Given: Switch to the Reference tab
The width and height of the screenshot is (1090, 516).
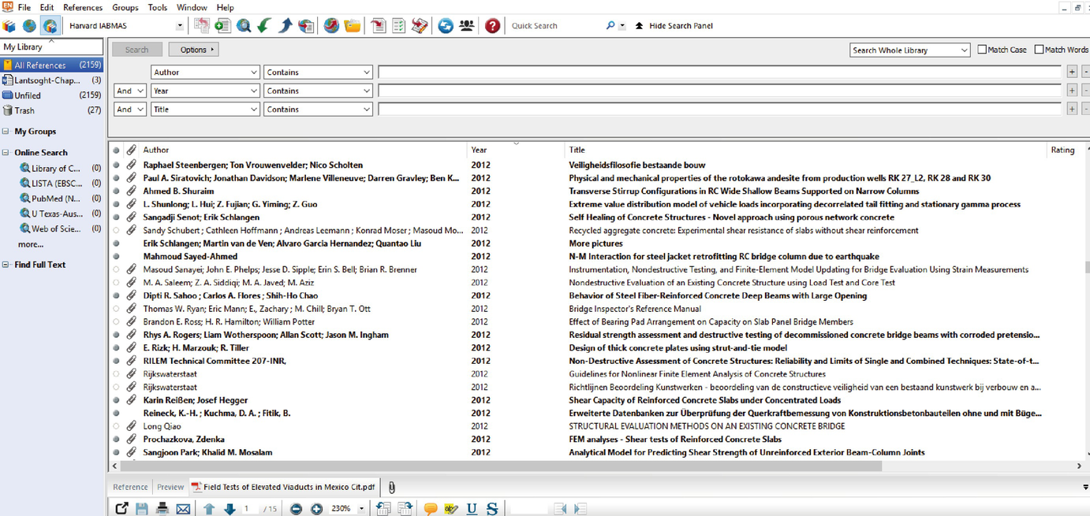Looking at the screenshot, I should point(130,487).
